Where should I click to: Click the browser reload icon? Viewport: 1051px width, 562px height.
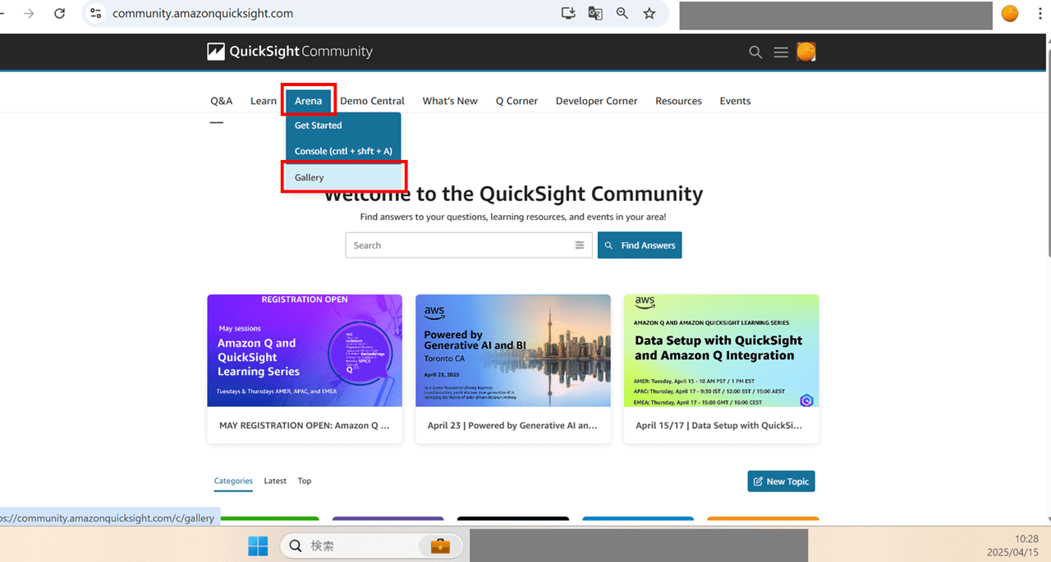click(59, 13)
